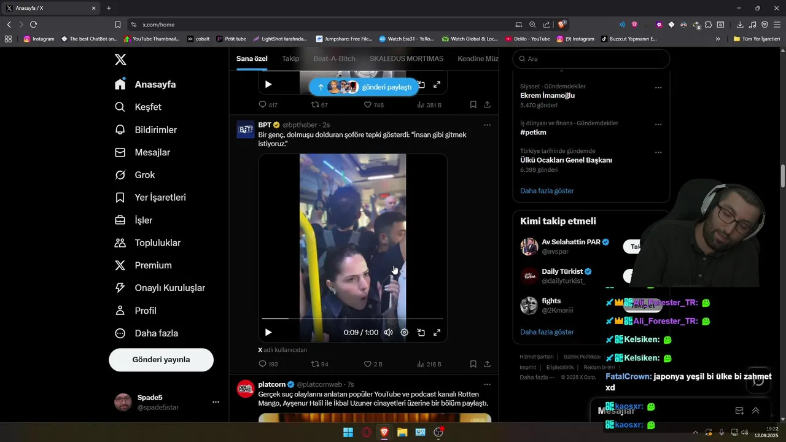The image size is (786, 442).
Task: Open Bildirimler notifications
Action: [146, 130]
